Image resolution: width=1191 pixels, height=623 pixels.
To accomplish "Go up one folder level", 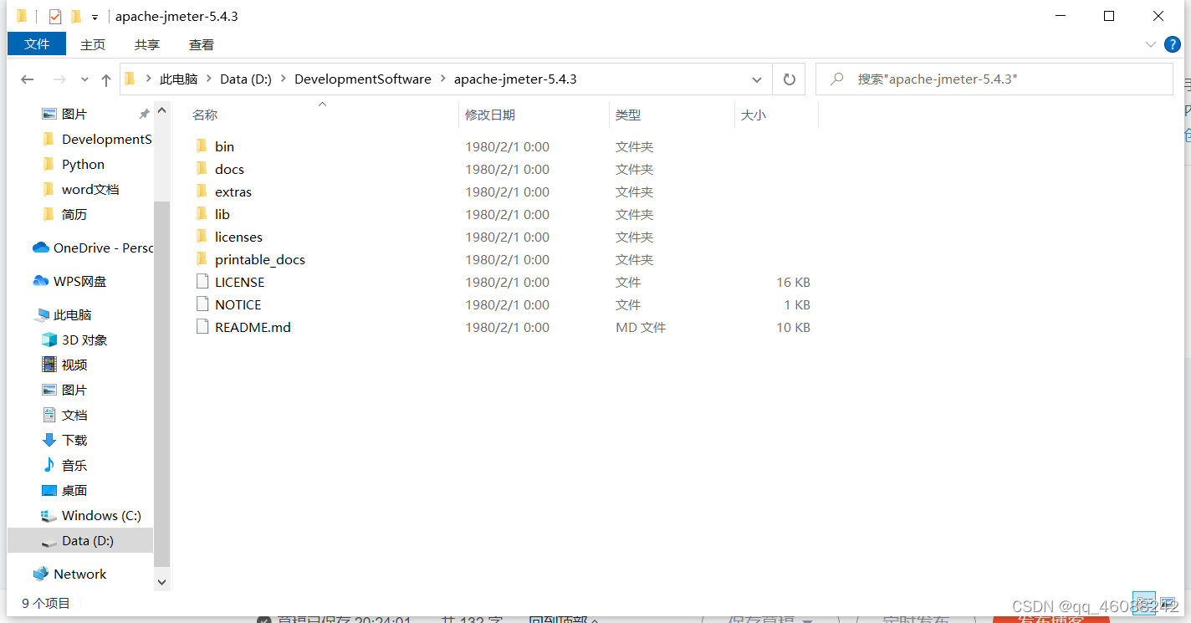I will tap(106, 79).
